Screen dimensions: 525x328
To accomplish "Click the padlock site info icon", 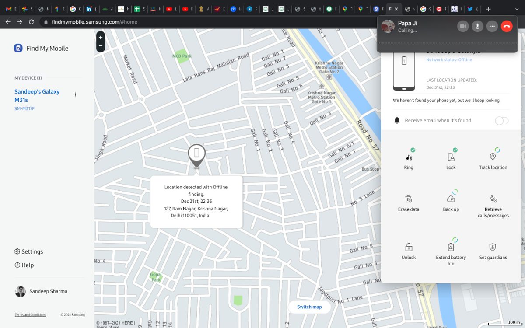I will [x=46, y=22].
